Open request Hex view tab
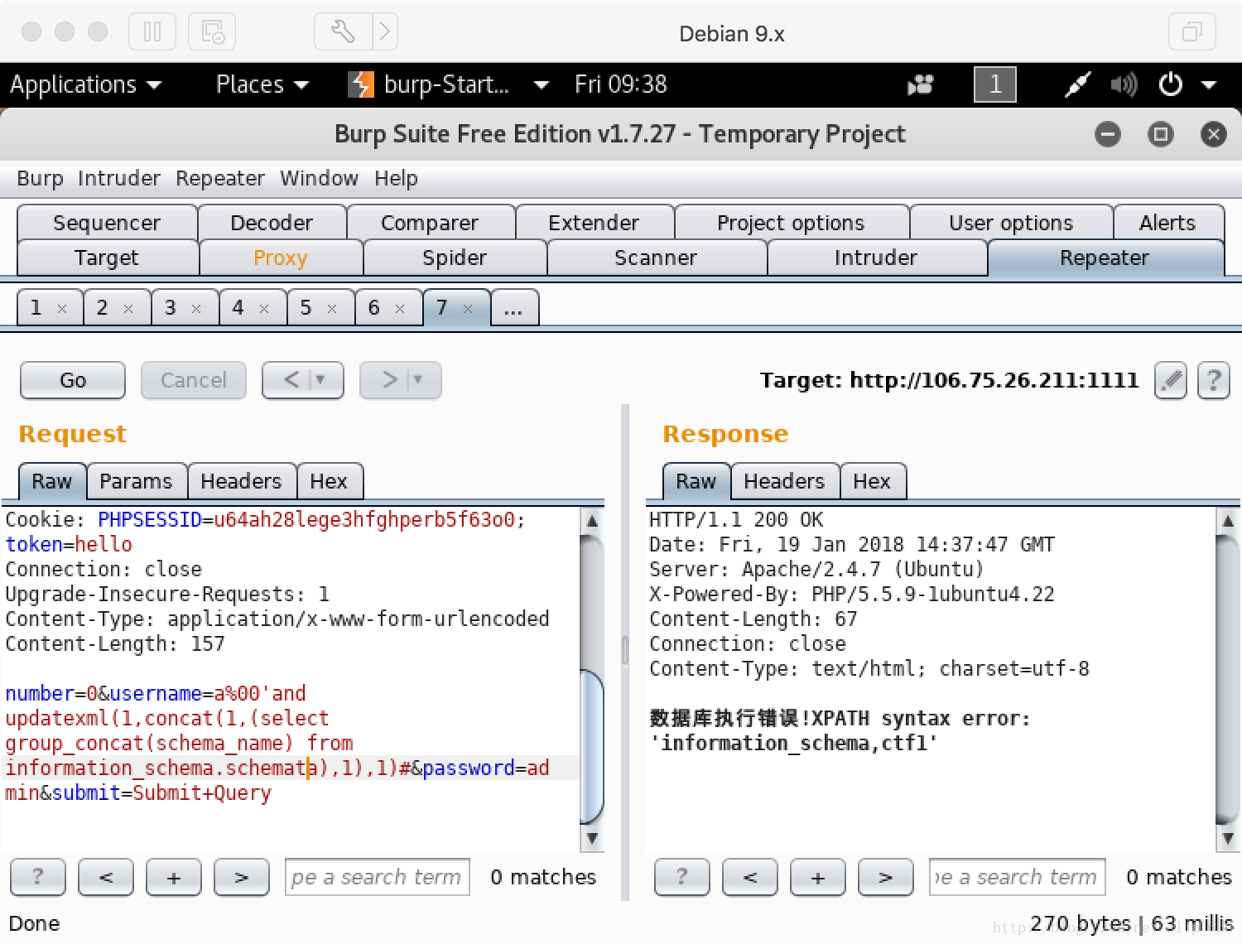This screenshot has height=944, width=1242. pos(329,481)
